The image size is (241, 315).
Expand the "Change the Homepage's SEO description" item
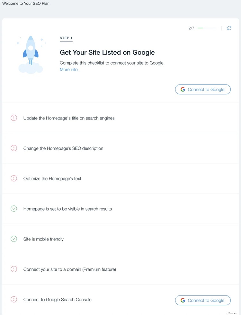click(x=63, y=148)
